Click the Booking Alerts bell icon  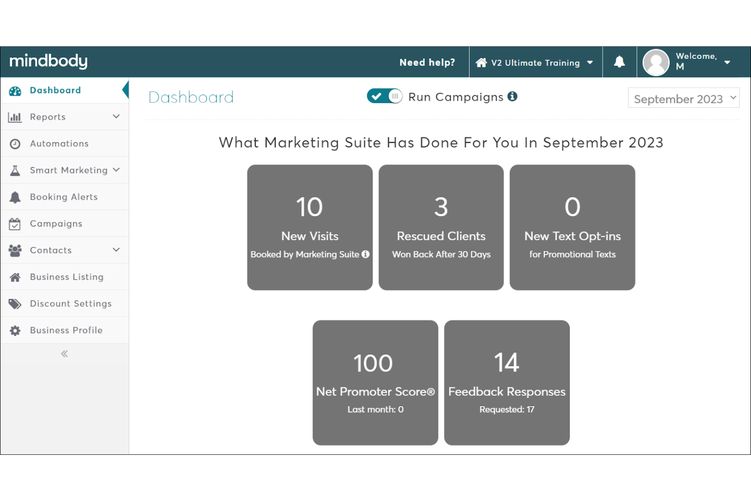pyautogui.click(x=15, y=197)
